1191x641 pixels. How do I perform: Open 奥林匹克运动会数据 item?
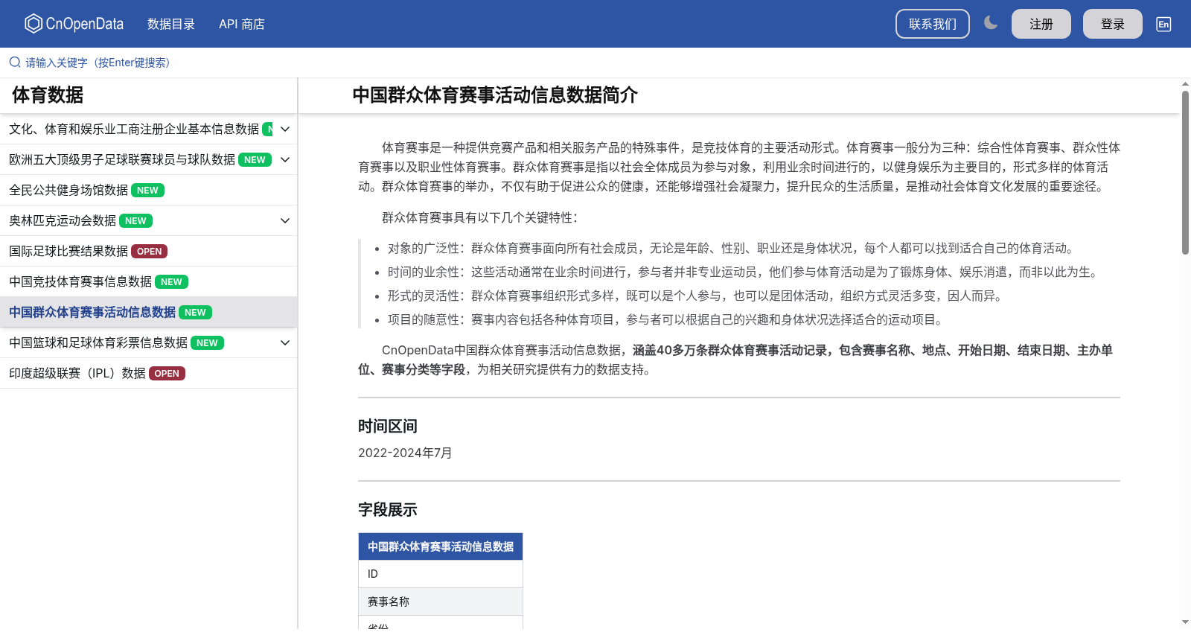[63, 221]
